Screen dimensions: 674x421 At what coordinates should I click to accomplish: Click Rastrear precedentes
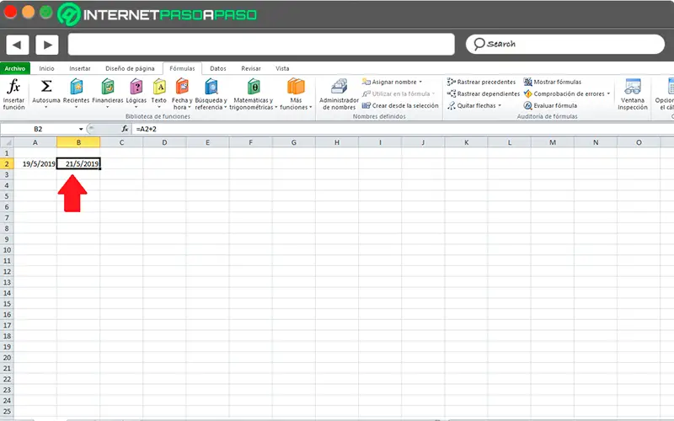pos(481,82)
